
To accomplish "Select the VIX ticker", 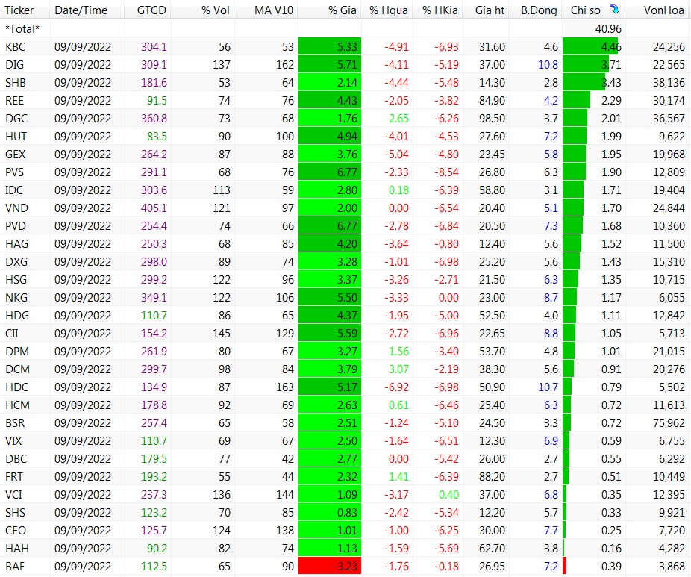I will tap(13, 441).
